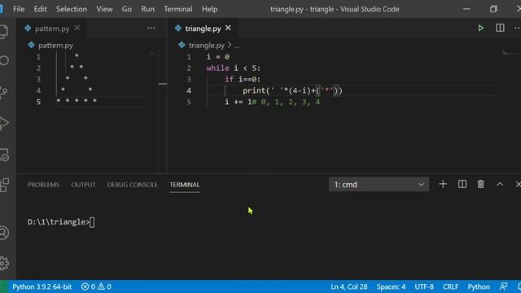This screenshot has width=521, height=293.
Task: Click the terminal prompt D:\1\triangle>
Action: tap(59, 222)
